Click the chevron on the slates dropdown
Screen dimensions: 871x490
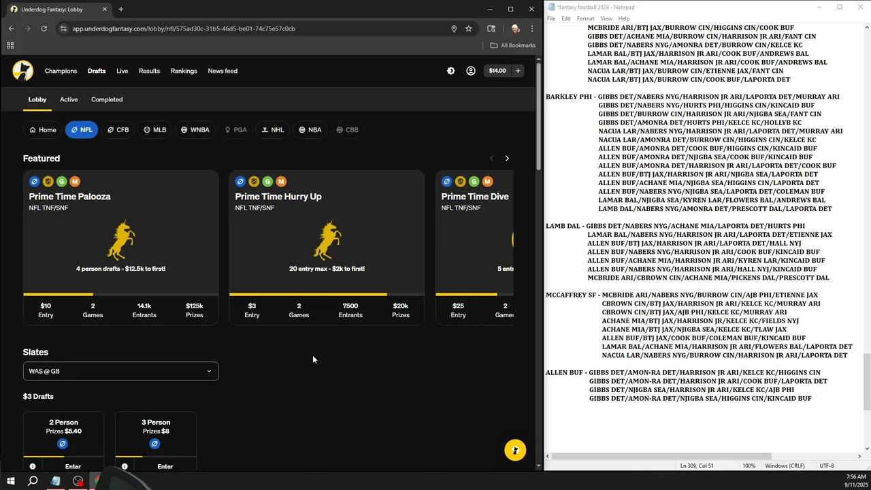pyautogui.click(x=209, y=371)
